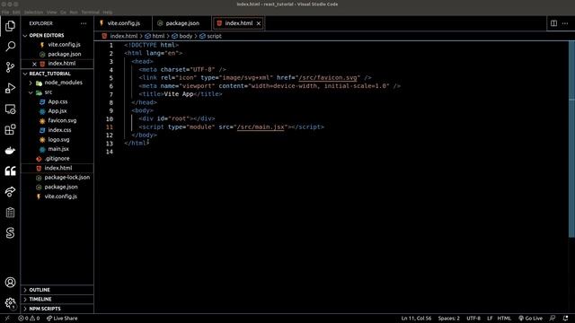575x323 pixels.
Task: Switch to the package.json tab
Action: [x=181, y=23]
